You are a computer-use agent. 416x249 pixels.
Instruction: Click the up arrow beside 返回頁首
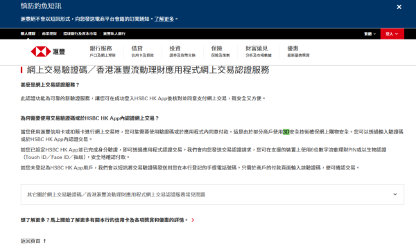[44, 241]
